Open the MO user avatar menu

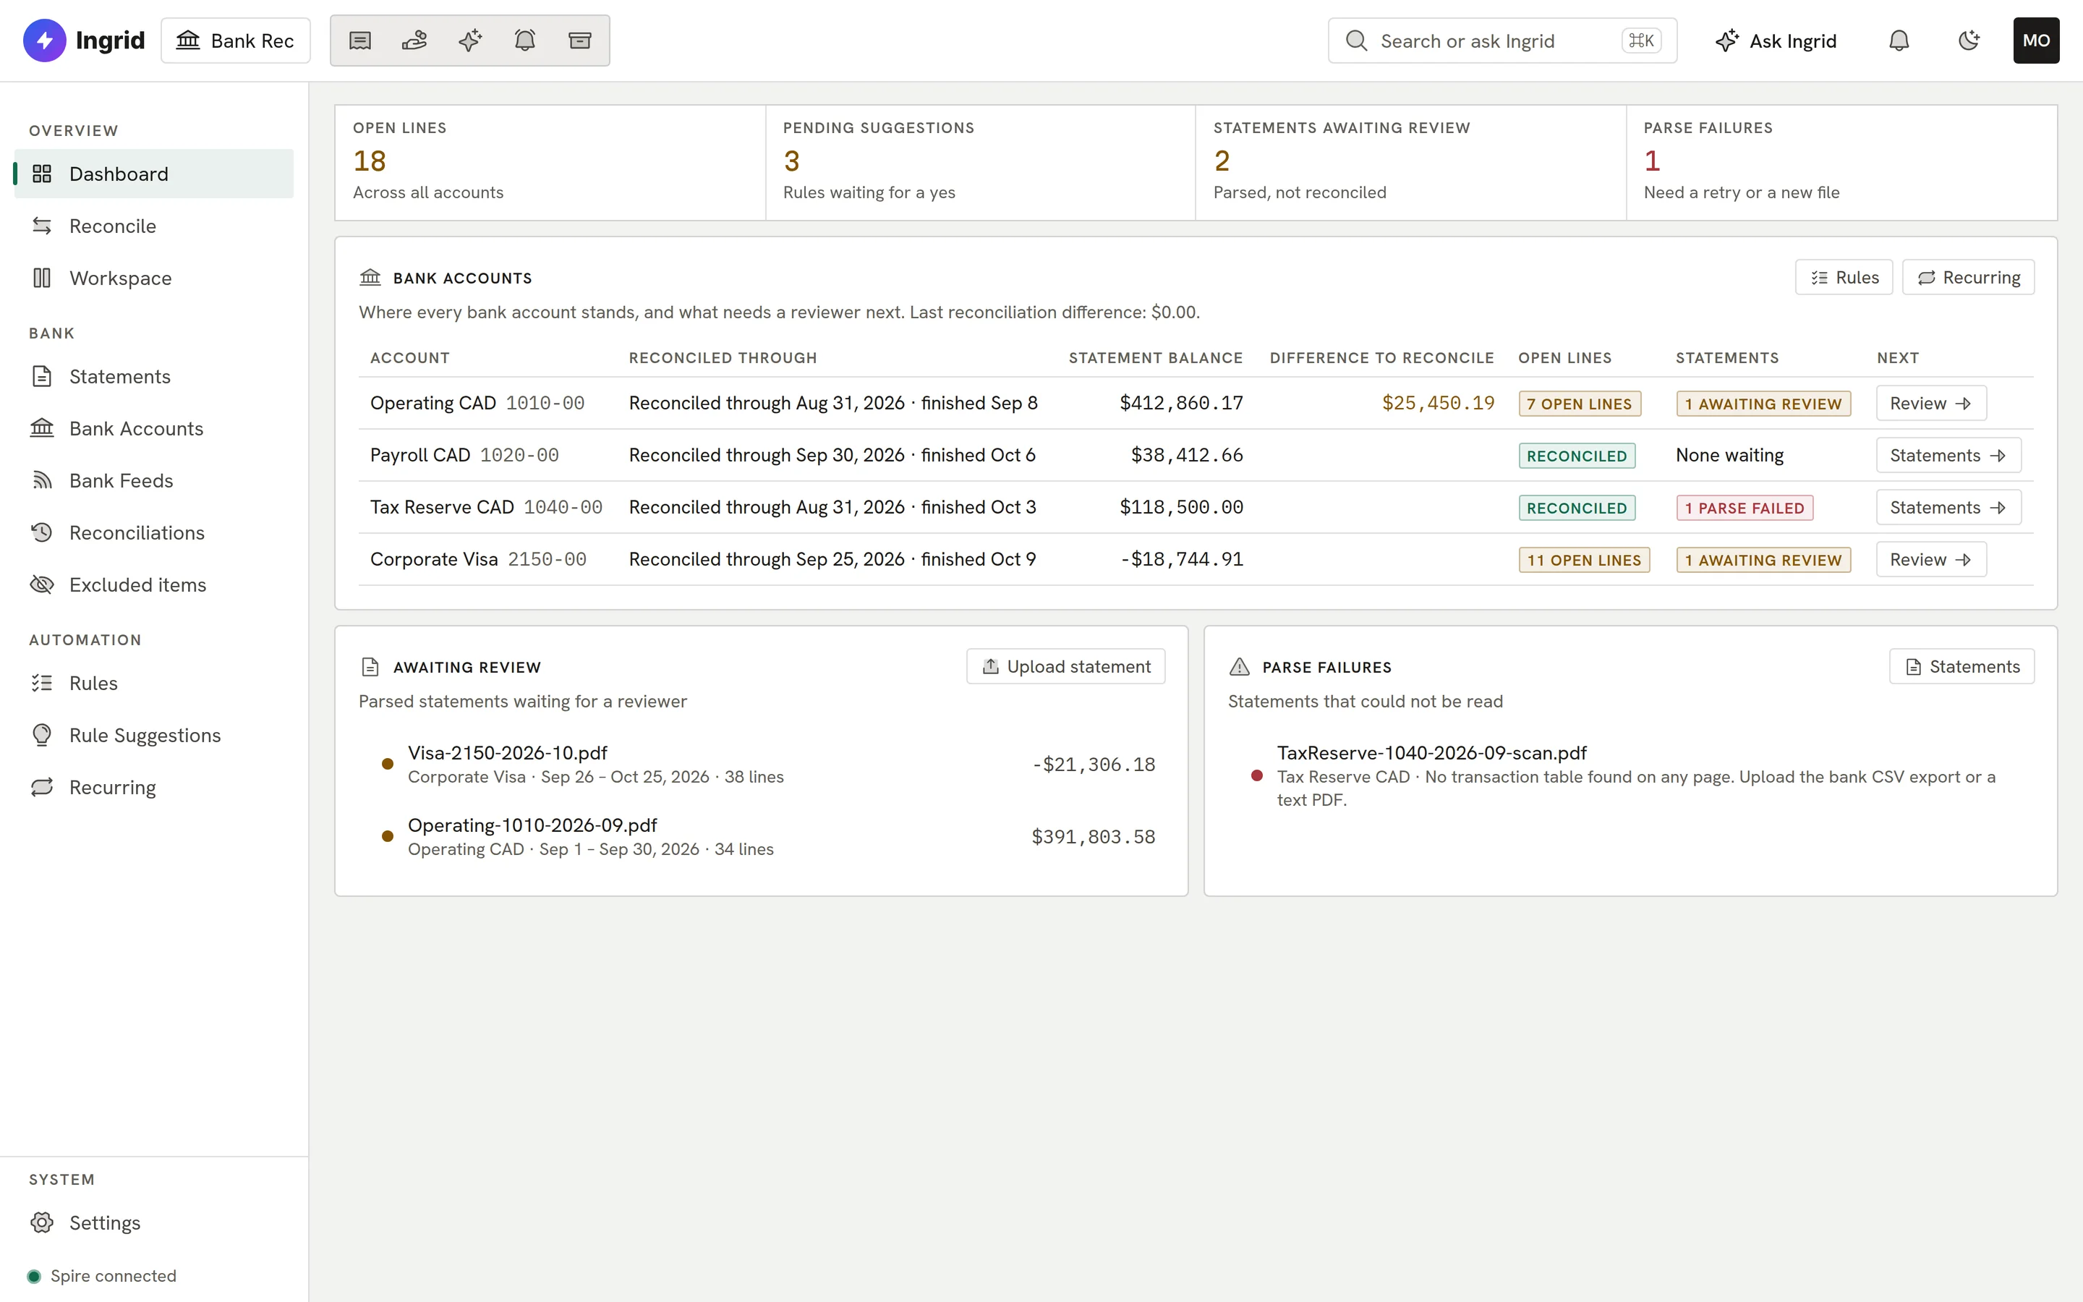coord(2036,41)
